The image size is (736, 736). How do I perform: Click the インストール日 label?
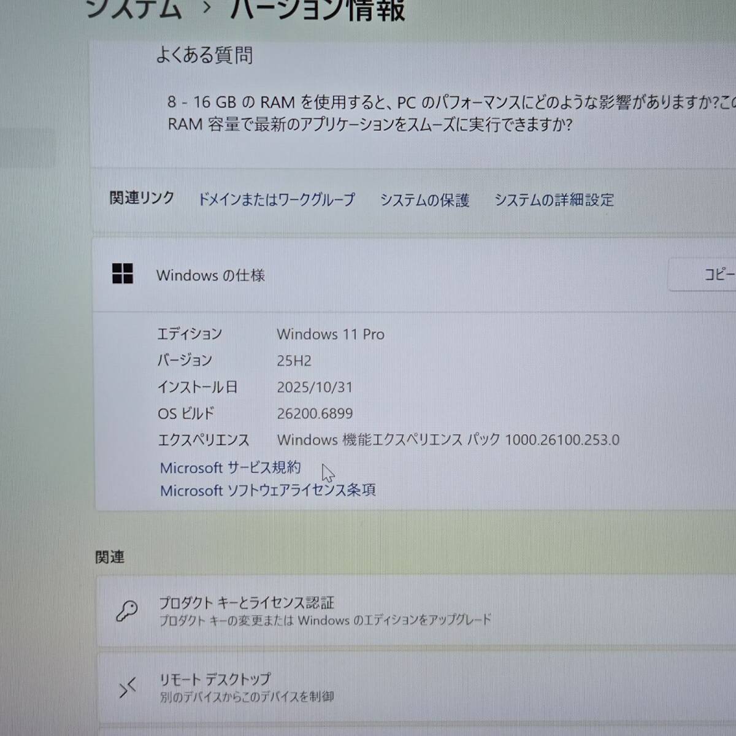click(197, 387)
